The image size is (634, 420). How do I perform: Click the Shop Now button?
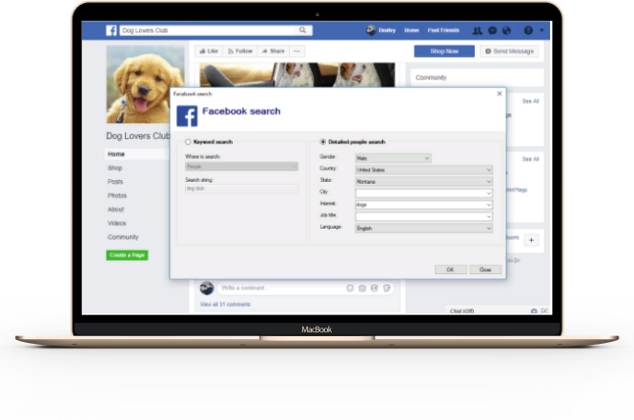[444, 51]
